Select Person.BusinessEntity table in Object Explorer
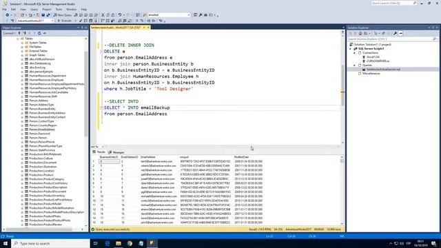Screen dimensions: 441x248 [x=42, y=109]
